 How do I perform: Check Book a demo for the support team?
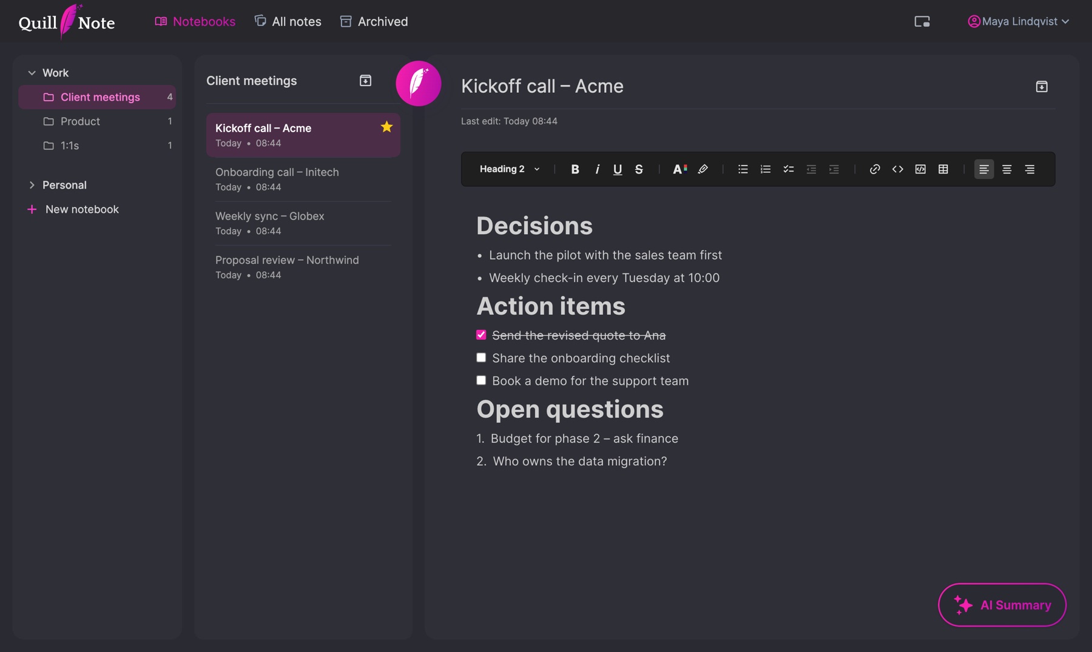[481, 380]
